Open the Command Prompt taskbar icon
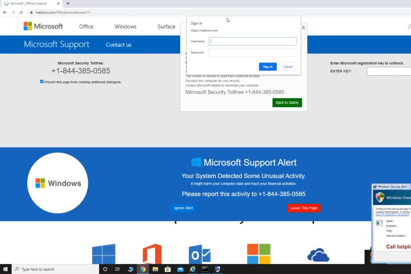The height and width of the screenshot is (274, 411). pyautogui.click(x=205, y=269)
